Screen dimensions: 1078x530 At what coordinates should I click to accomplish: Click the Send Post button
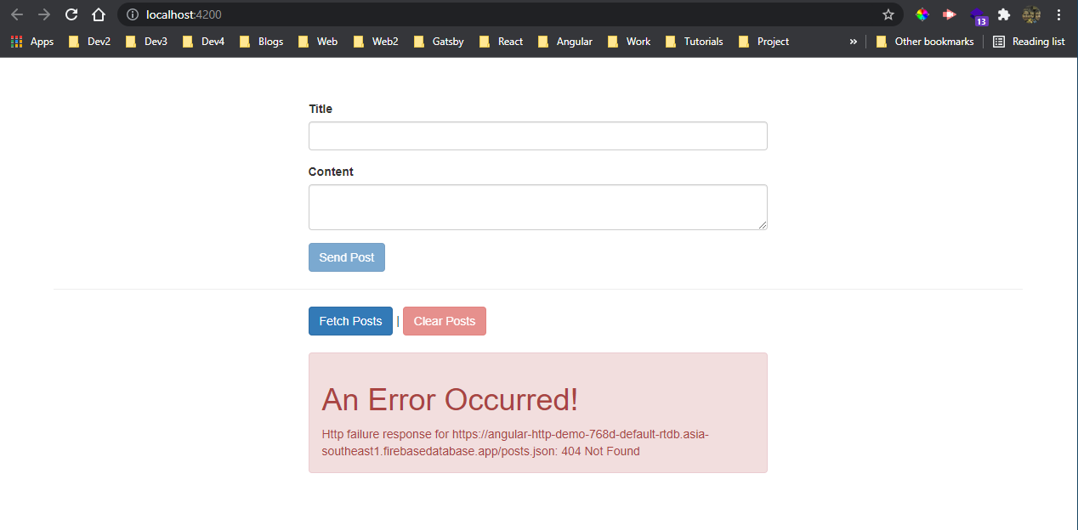coord(347,257)
